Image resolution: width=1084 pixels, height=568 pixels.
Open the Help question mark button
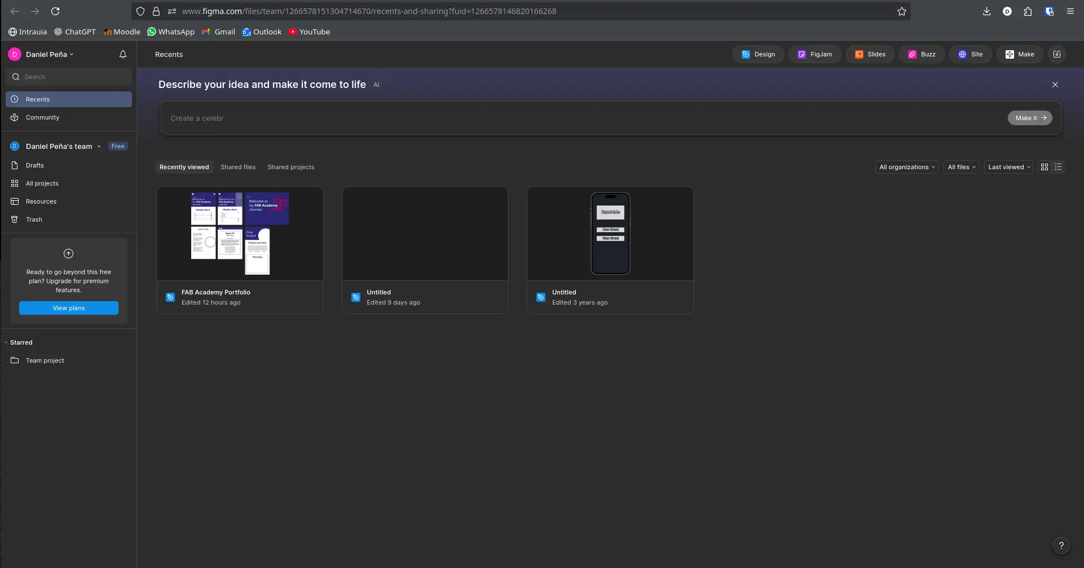[x=1062, y=545]
